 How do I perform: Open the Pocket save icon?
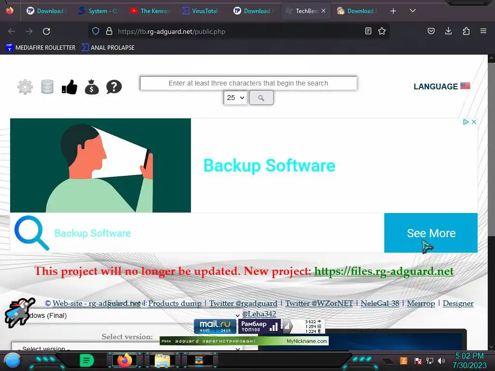click(431, 31)
